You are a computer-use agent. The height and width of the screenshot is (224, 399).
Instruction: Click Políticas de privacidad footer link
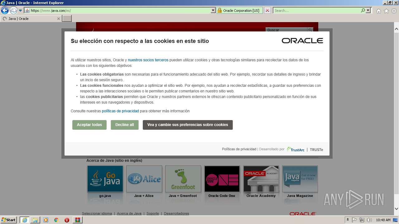tap(239, 149)
